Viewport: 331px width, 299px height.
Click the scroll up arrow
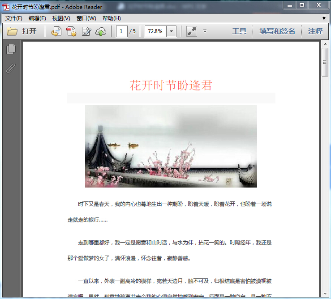point(325,44)
